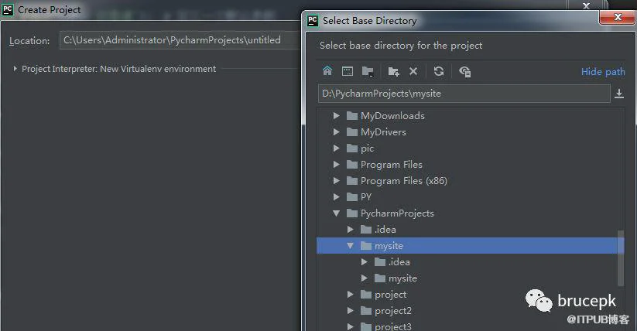Select the Program Files (x86) folder row
This screenshot has height=331, width=637.
(x=470, y=181)
